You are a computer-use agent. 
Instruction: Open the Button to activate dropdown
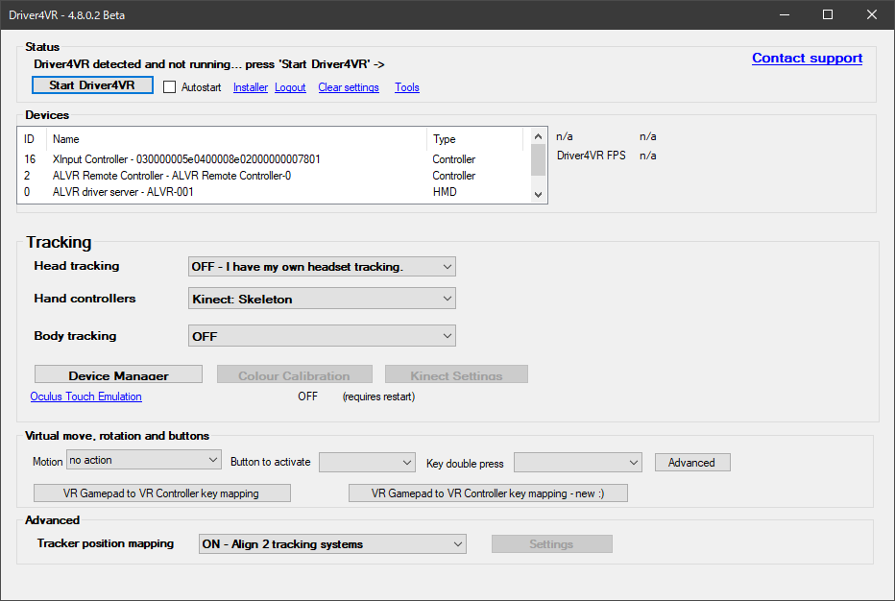(x=367, y=463)
